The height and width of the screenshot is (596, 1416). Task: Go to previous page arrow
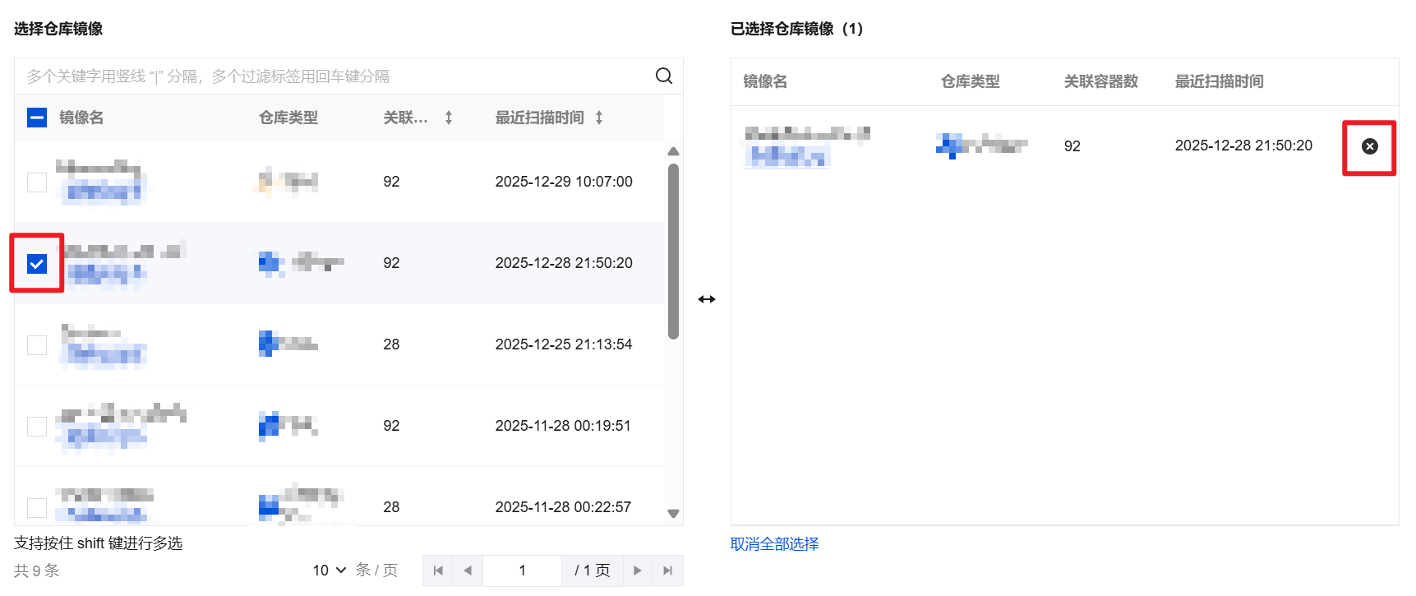(468, 571)
